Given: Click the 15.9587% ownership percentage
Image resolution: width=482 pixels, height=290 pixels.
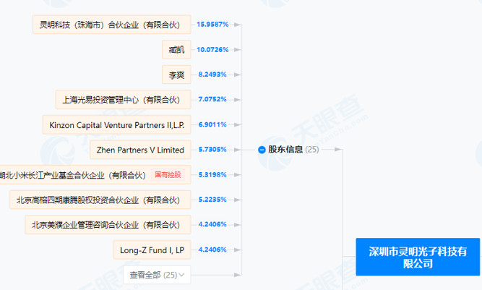Looking at the screenshot, I should [x=212, y=25].
